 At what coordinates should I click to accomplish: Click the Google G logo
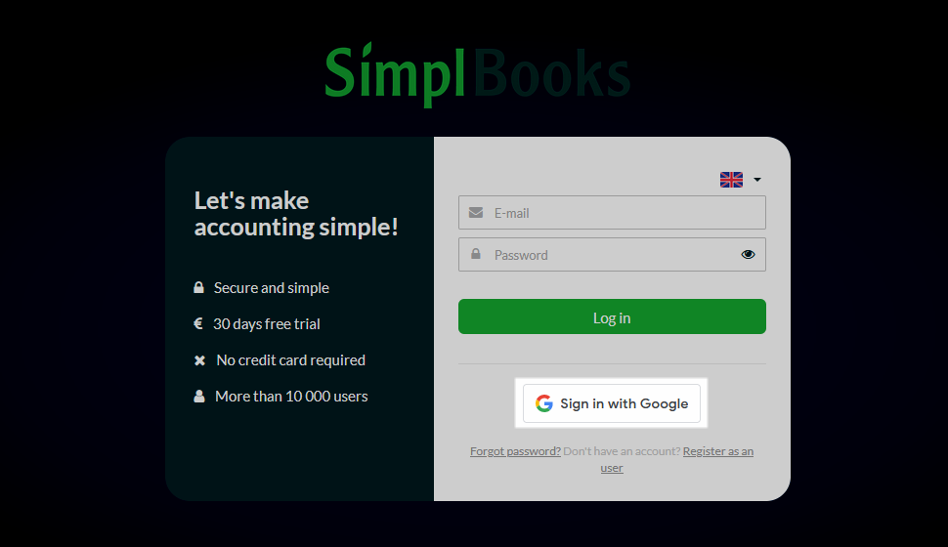[x=544, y=403]
